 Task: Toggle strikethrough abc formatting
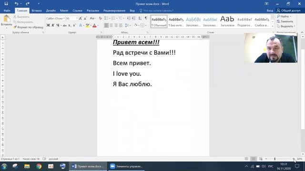tap(65, 25)
